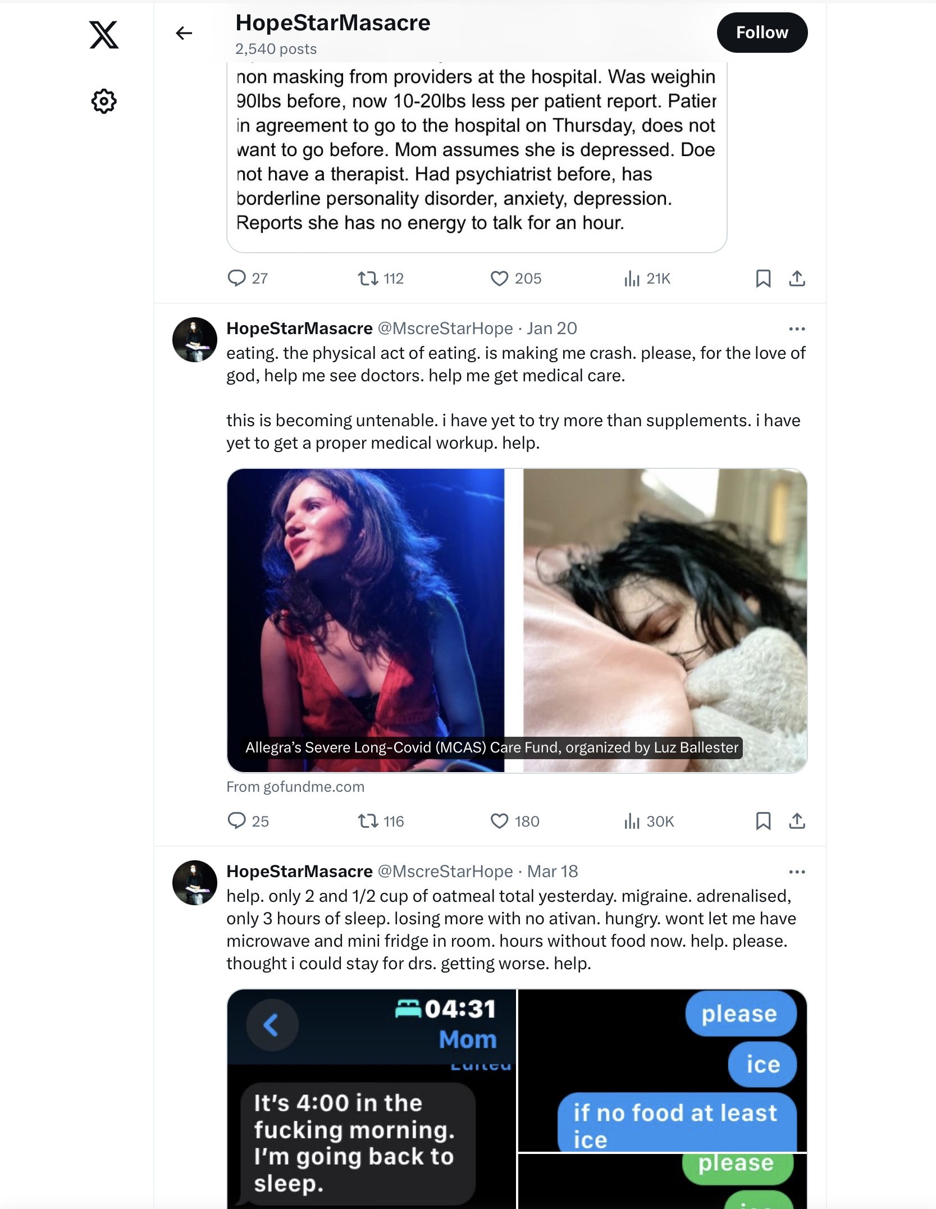Viewport: 936px width, 1209px height.
Task: View analytics showing 30K views
Action: coord(649,822)
